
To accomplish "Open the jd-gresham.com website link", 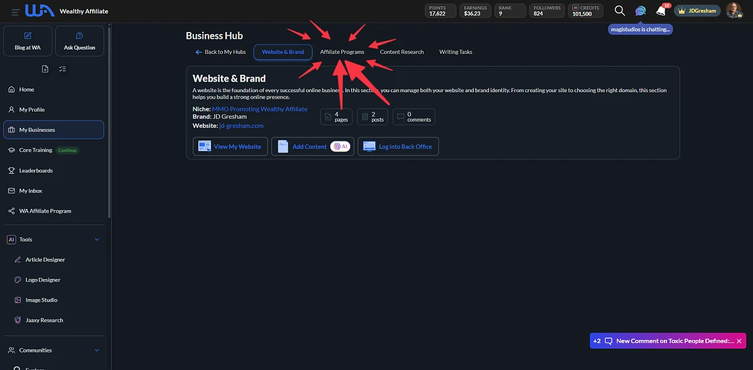I will pyautogui.click(x=241, y=125).
